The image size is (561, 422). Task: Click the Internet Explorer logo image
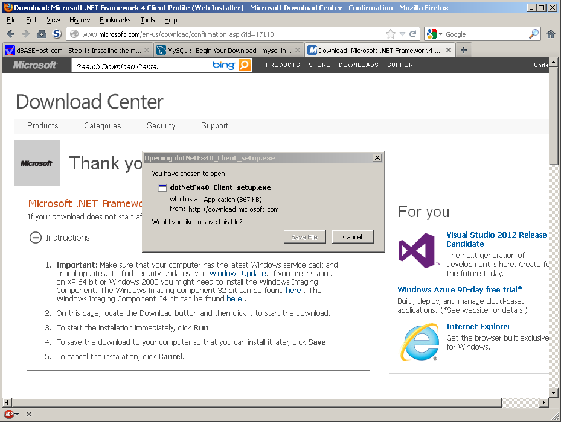(x=420, y=342)
